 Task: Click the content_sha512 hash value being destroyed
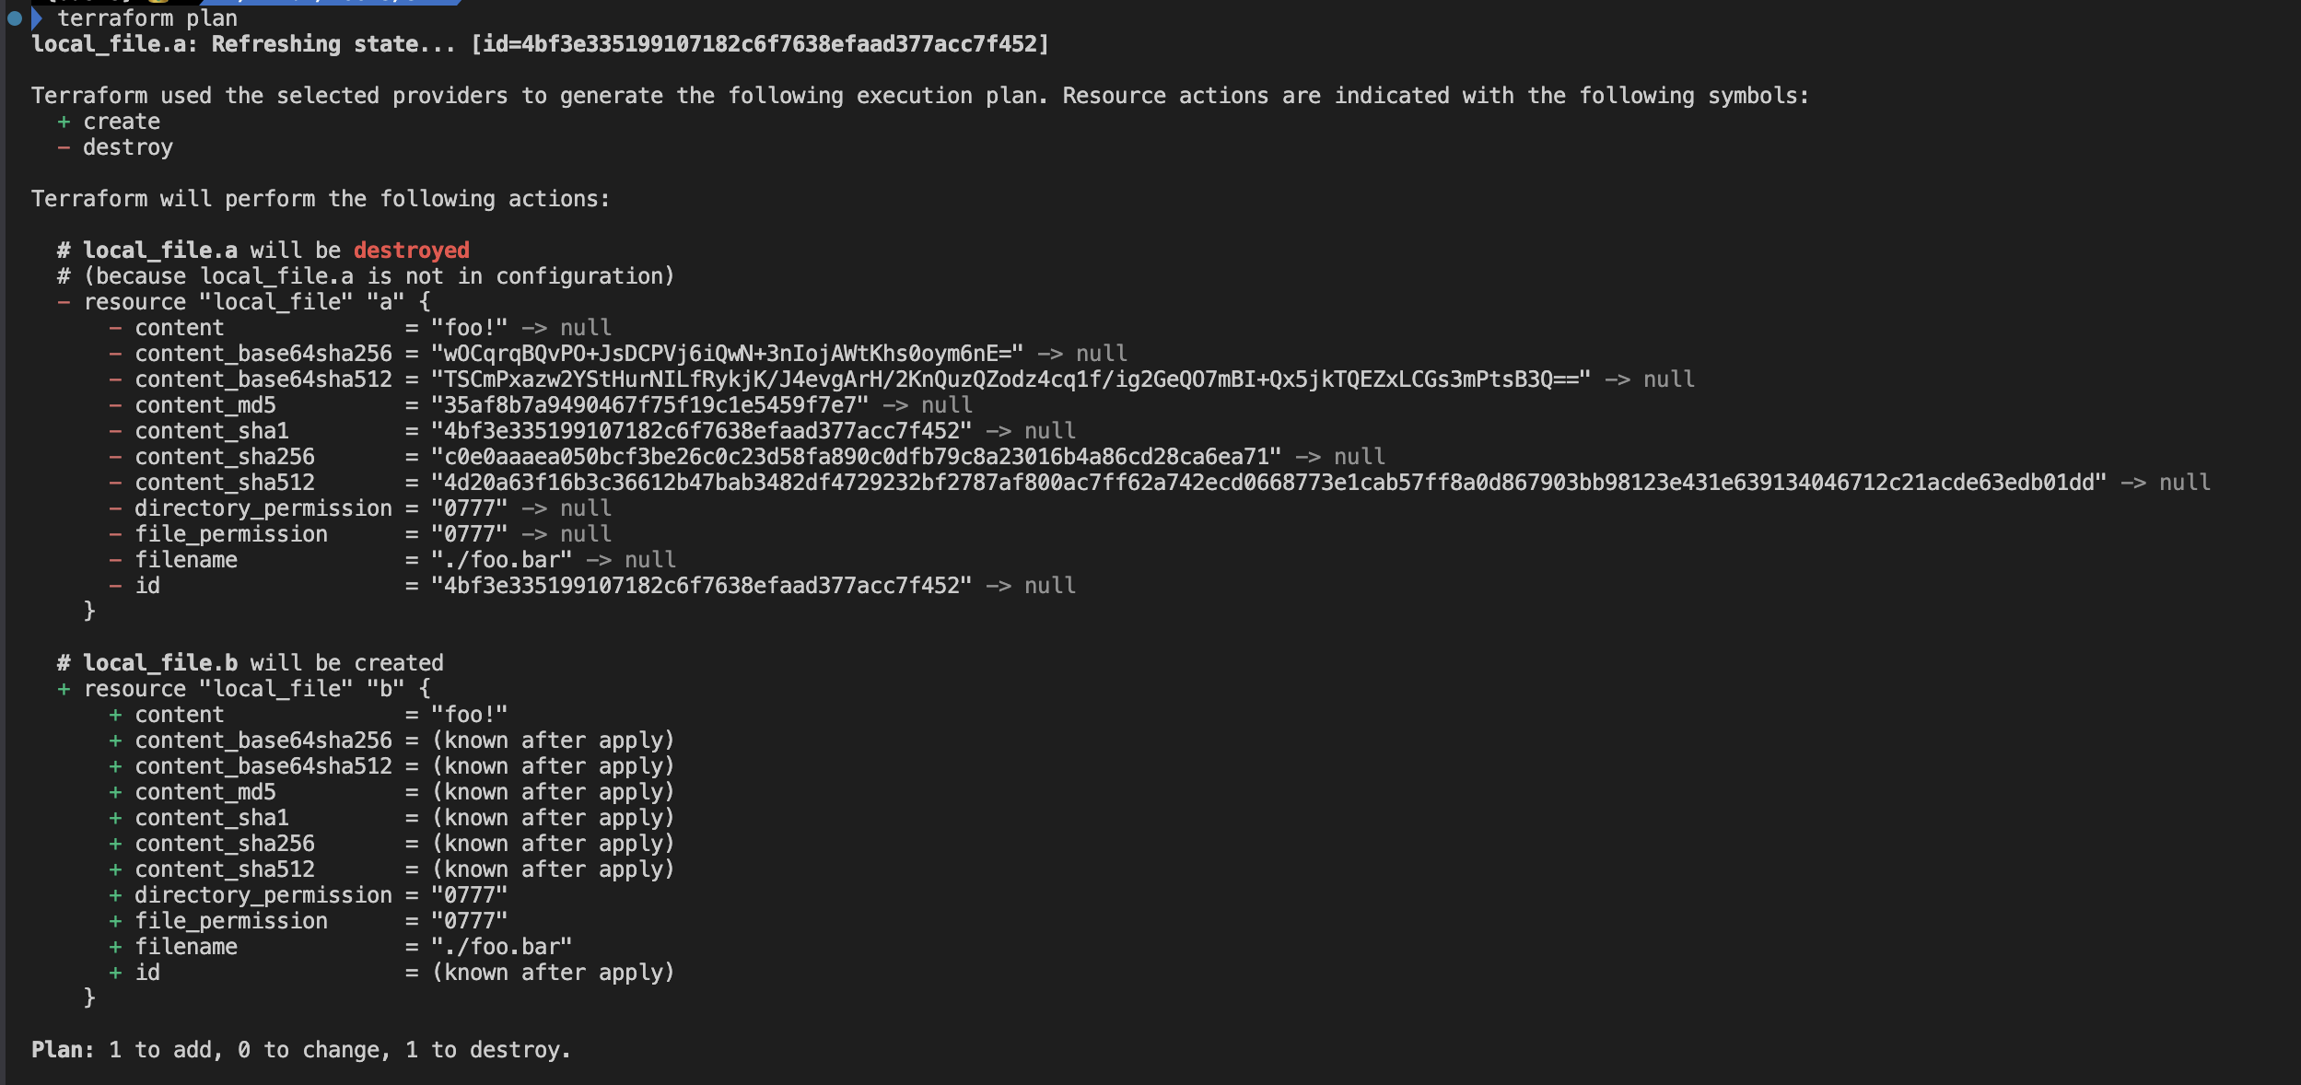click(x=1268, y=483)
